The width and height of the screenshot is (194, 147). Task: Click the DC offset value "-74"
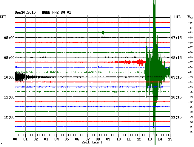point(190,82)
